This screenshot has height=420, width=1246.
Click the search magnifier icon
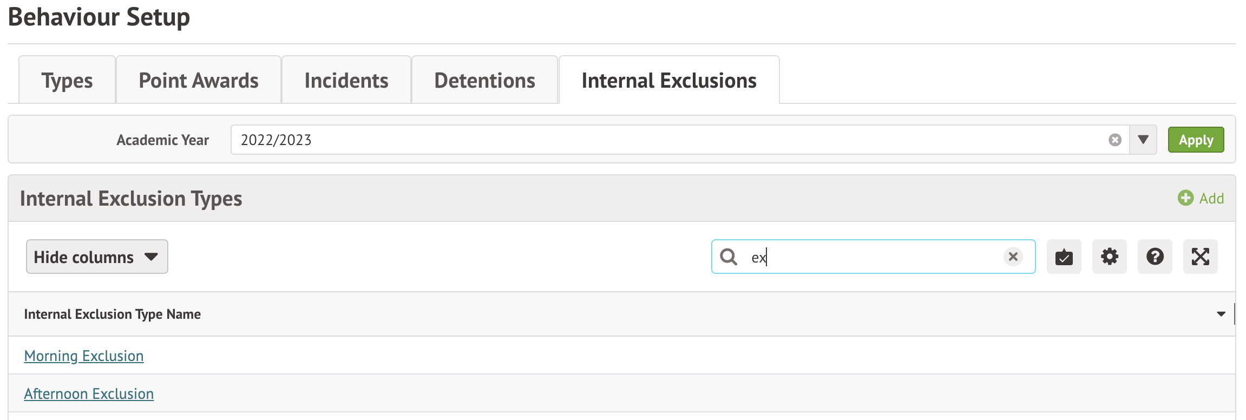point(729,257)
